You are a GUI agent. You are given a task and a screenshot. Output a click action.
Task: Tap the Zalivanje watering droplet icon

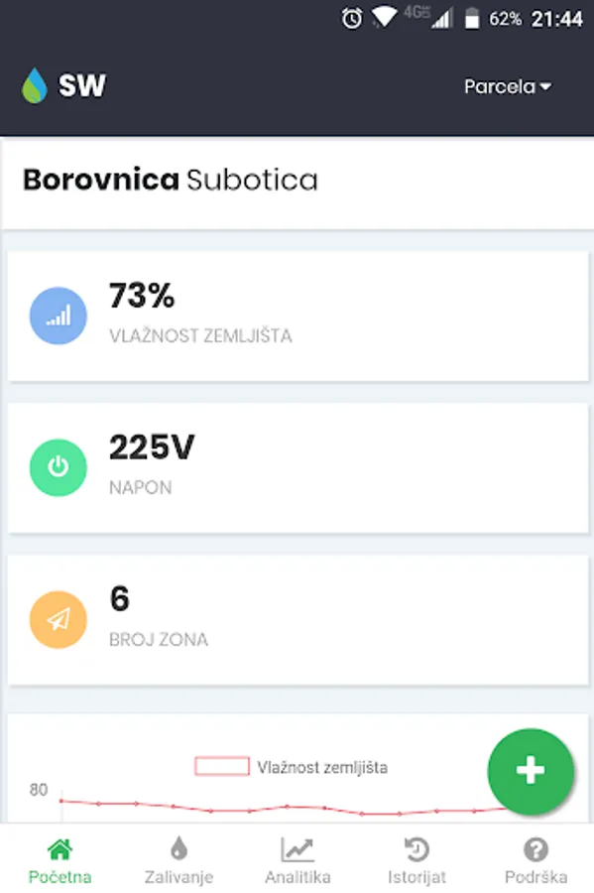[178, 851]
